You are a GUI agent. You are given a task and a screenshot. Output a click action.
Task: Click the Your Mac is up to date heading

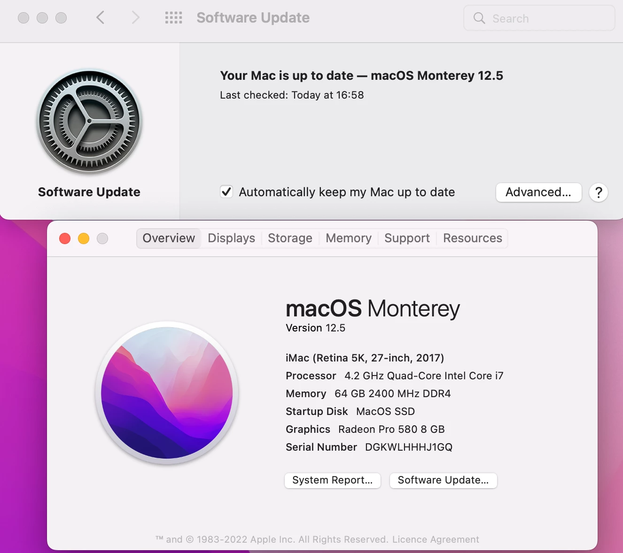pyautogui.click(x=361, y=76)
